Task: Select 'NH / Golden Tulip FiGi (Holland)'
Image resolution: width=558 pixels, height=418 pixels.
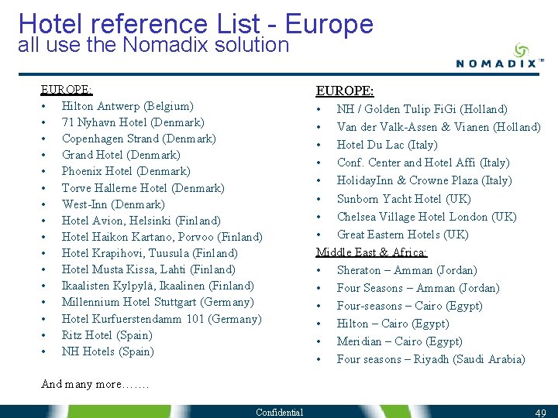Action: (422, 109)
